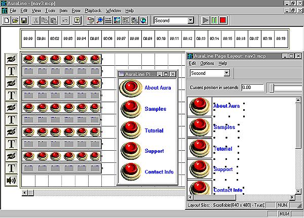
Task: Click the Paste clipboard toolbar icon
Action: [x=53, y=20]
